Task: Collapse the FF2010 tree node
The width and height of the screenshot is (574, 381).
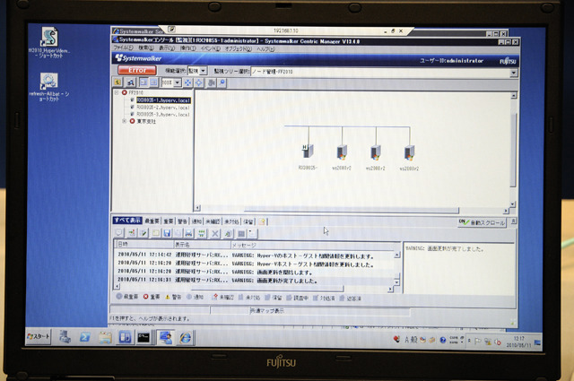Action: 117,92
